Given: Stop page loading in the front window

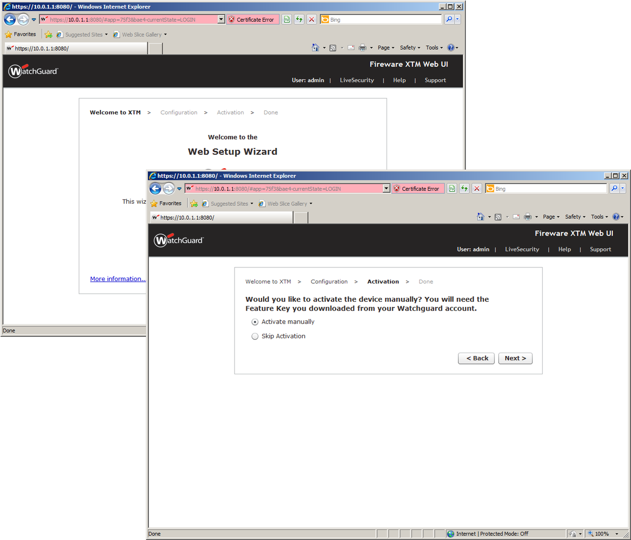Looking at the screenshot, I should [x=477, y=189].
